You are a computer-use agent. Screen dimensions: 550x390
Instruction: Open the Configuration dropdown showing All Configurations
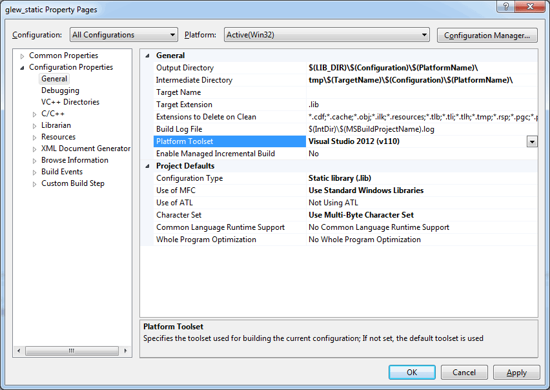(x=123, y=35)
